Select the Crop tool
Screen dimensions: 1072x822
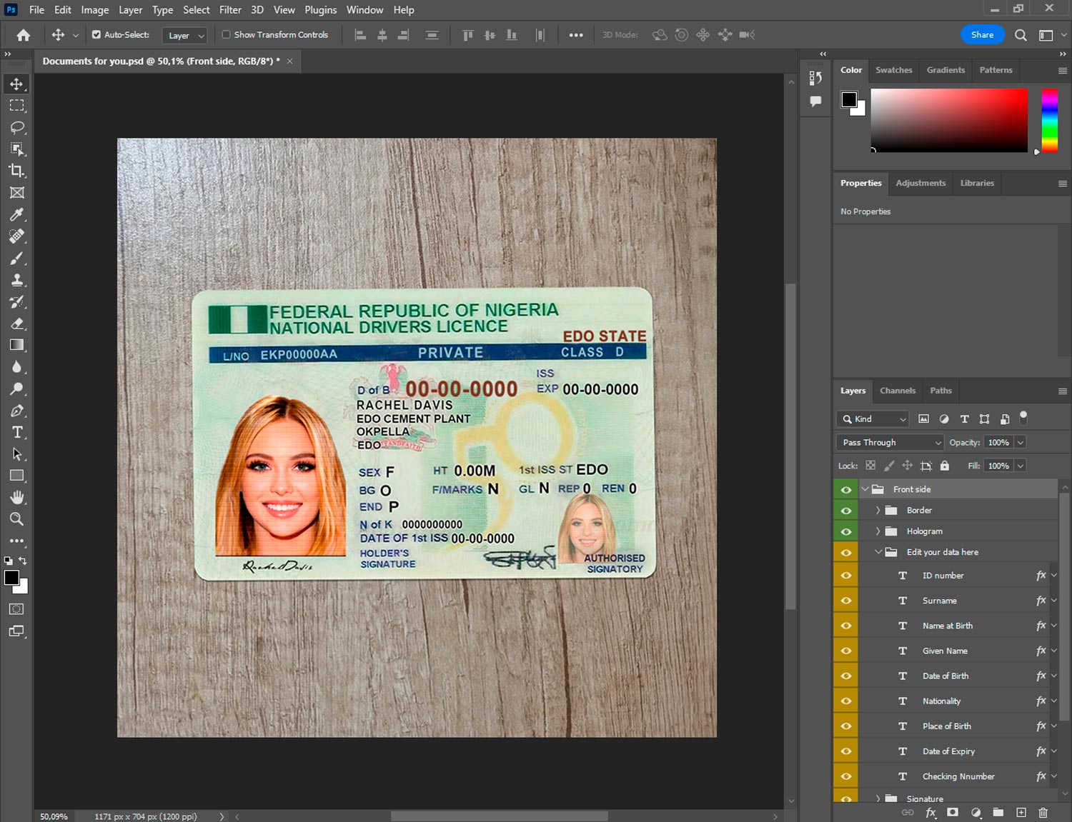(x=17, y=171)
